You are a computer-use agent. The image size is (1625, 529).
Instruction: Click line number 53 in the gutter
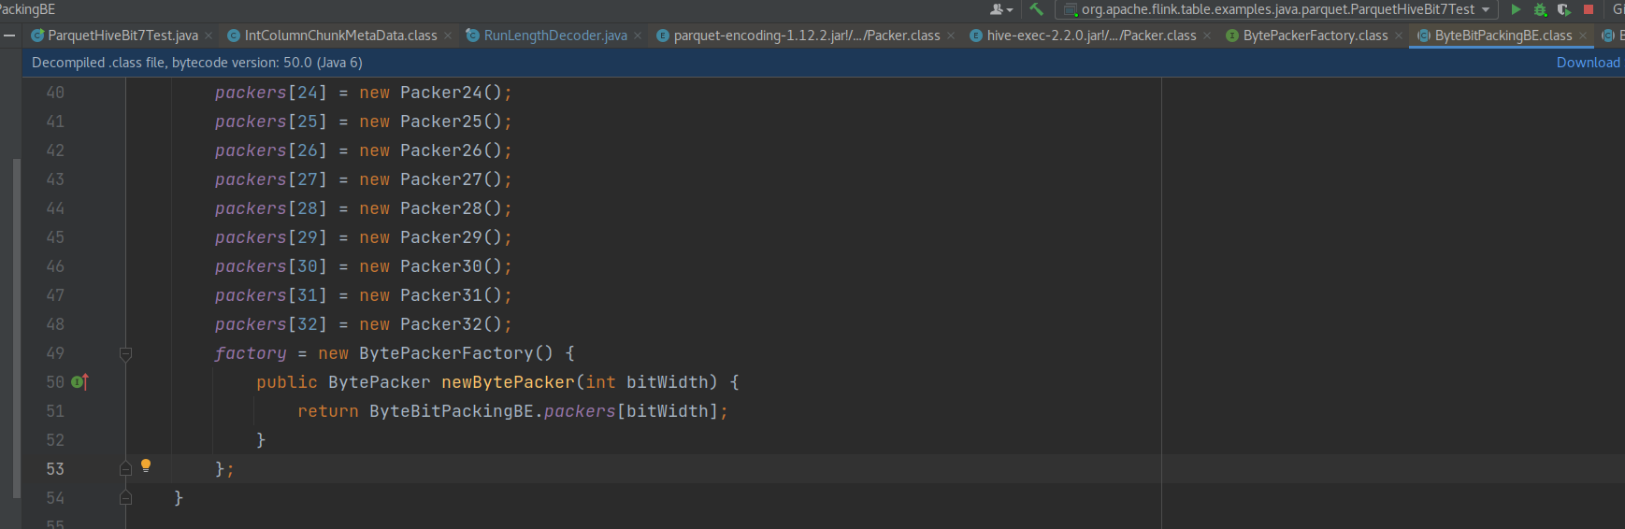(x=55, y=469)
